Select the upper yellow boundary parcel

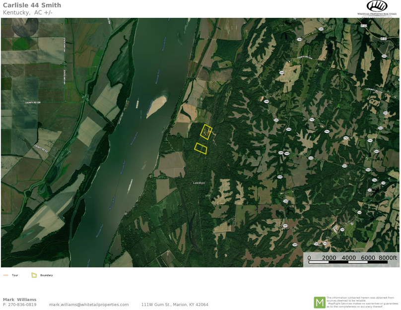[x=206, y=132]
